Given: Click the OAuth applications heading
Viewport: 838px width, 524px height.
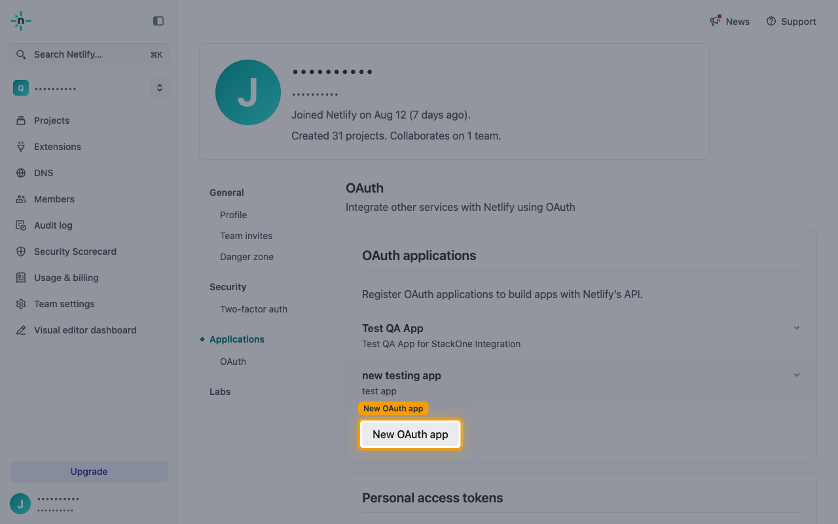Looking at the screenshot, I should [x=419, y=255].
